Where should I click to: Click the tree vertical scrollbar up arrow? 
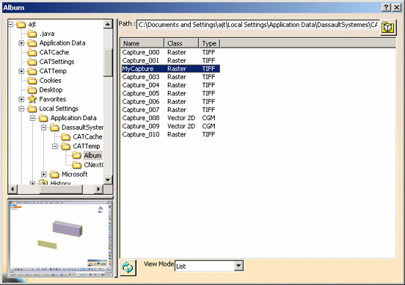108,24
